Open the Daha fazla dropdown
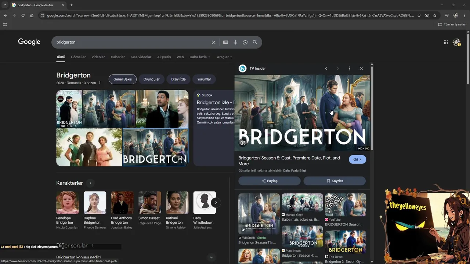Image resolution: width=470 pixels, height=264 pixels. [200, 57]
